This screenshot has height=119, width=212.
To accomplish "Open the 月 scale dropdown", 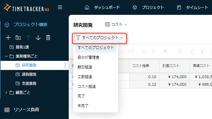I will 167,51.
